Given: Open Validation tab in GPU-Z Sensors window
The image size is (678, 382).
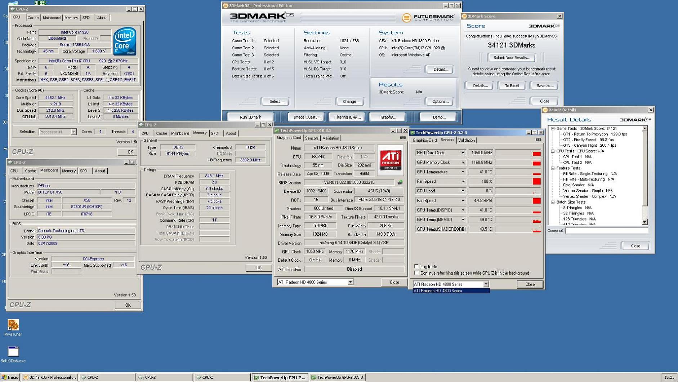Looking at the screenshot, I should pos(467,141).
